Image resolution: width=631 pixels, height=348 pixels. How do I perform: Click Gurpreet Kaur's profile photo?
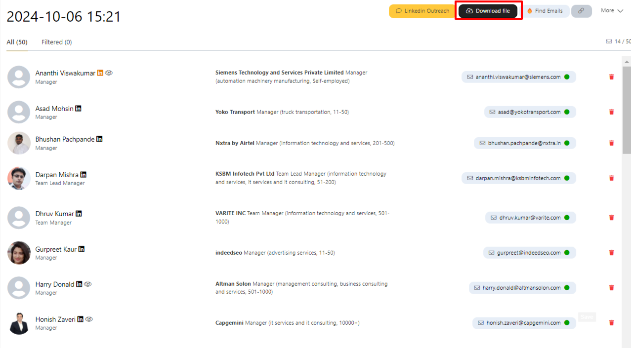pos(19,253)
